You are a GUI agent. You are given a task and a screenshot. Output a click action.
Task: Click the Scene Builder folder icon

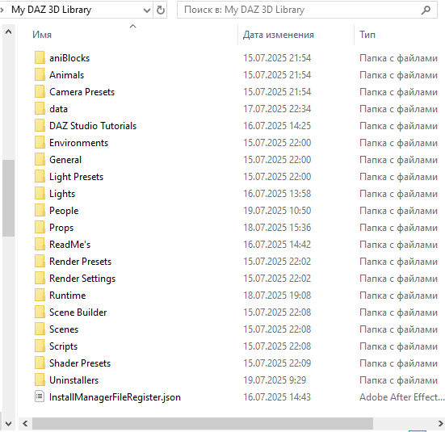coord(40,312)
